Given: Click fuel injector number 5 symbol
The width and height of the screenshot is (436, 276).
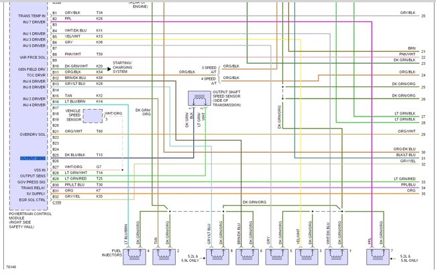Looking at the screenshot, I should pyautogui.click(x=277, y=257).
